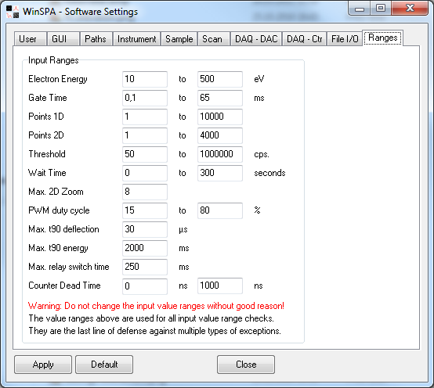The image size is (434, 388).
Task: Restore settings with Default button
Action: [x=104, y=365]
